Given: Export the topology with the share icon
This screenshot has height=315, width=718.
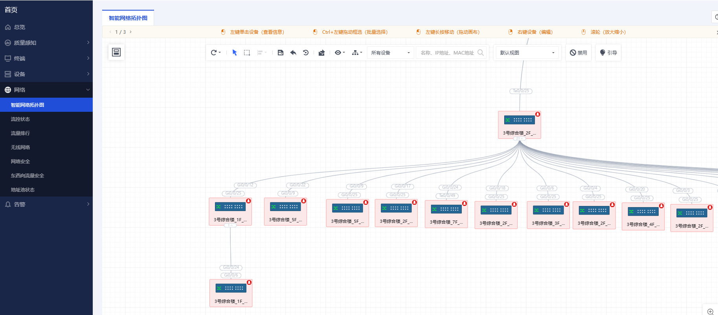Looking at the screenshot, I should pyautogui.click(x=321, y=53).
